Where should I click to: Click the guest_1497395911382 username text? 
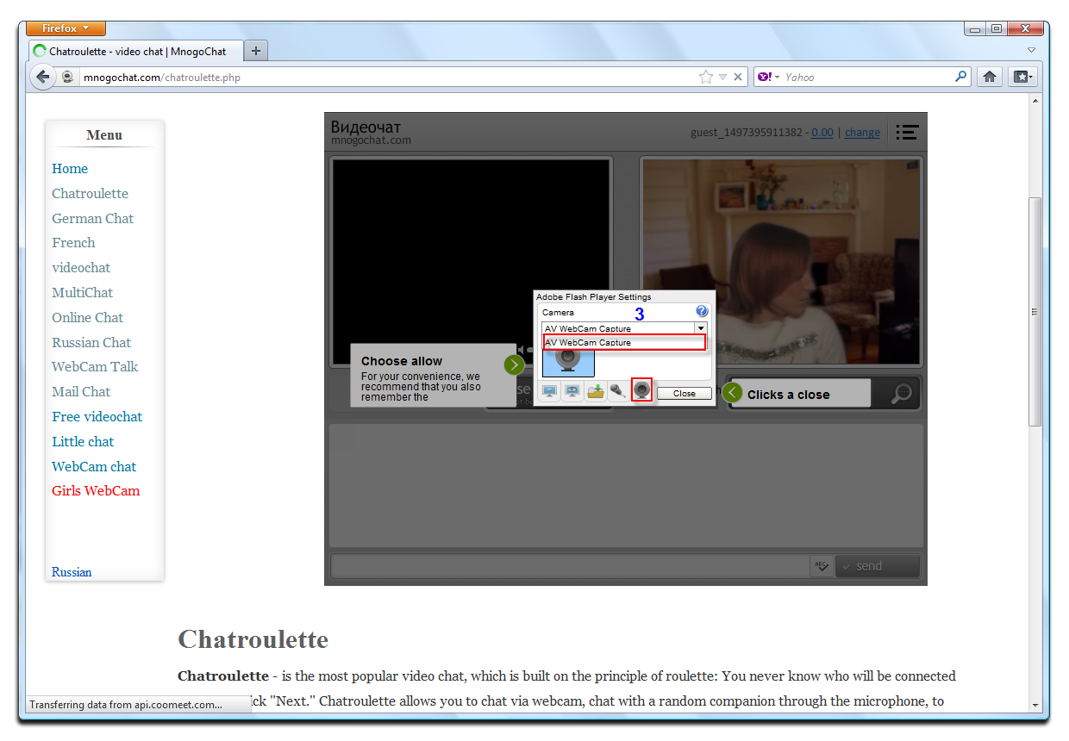(x=747, y=133)
